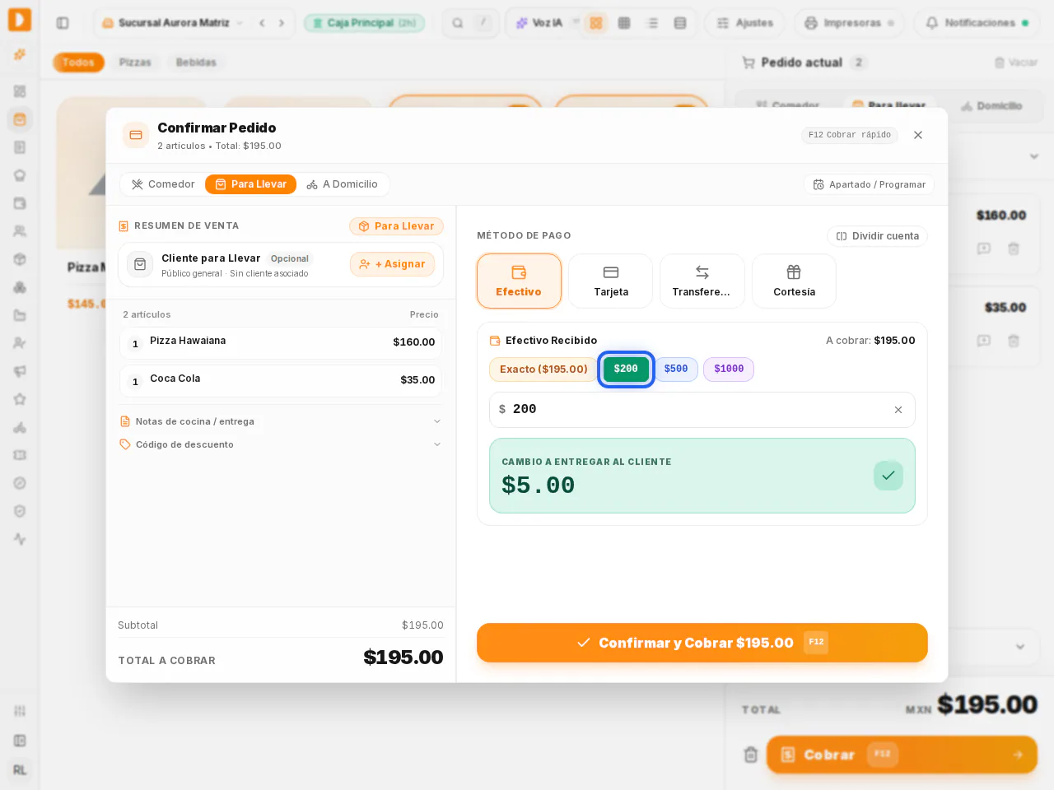Image resolution: width=1054 pixels, height=790 pixels.
Task: Delete the $160.00 item in Pedido actual
Action: (x=1014, y=249)
